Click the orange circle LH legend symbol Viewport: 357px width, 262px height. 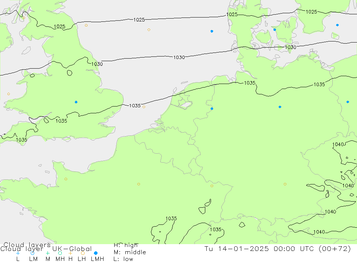(x=83, y=253)
